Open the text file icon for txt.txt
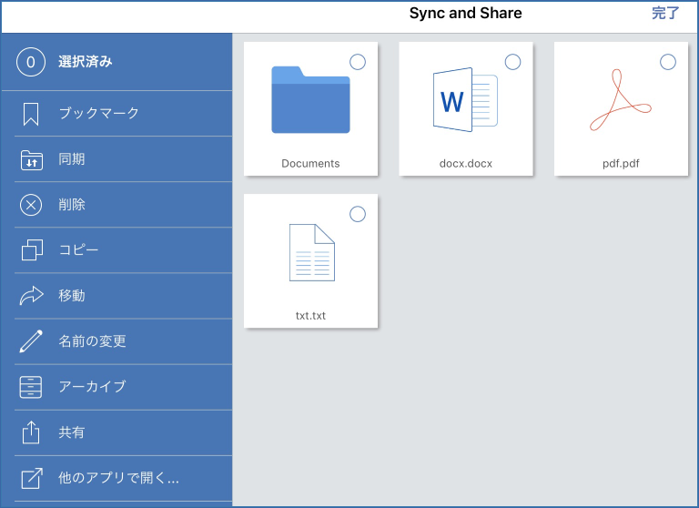The image size is (699, 508). click(311, 252)
